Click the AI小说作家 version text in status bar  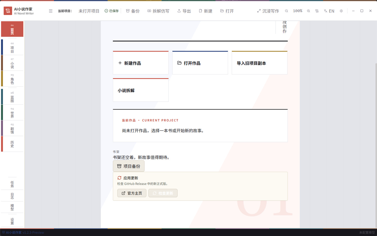click(23, 233)
